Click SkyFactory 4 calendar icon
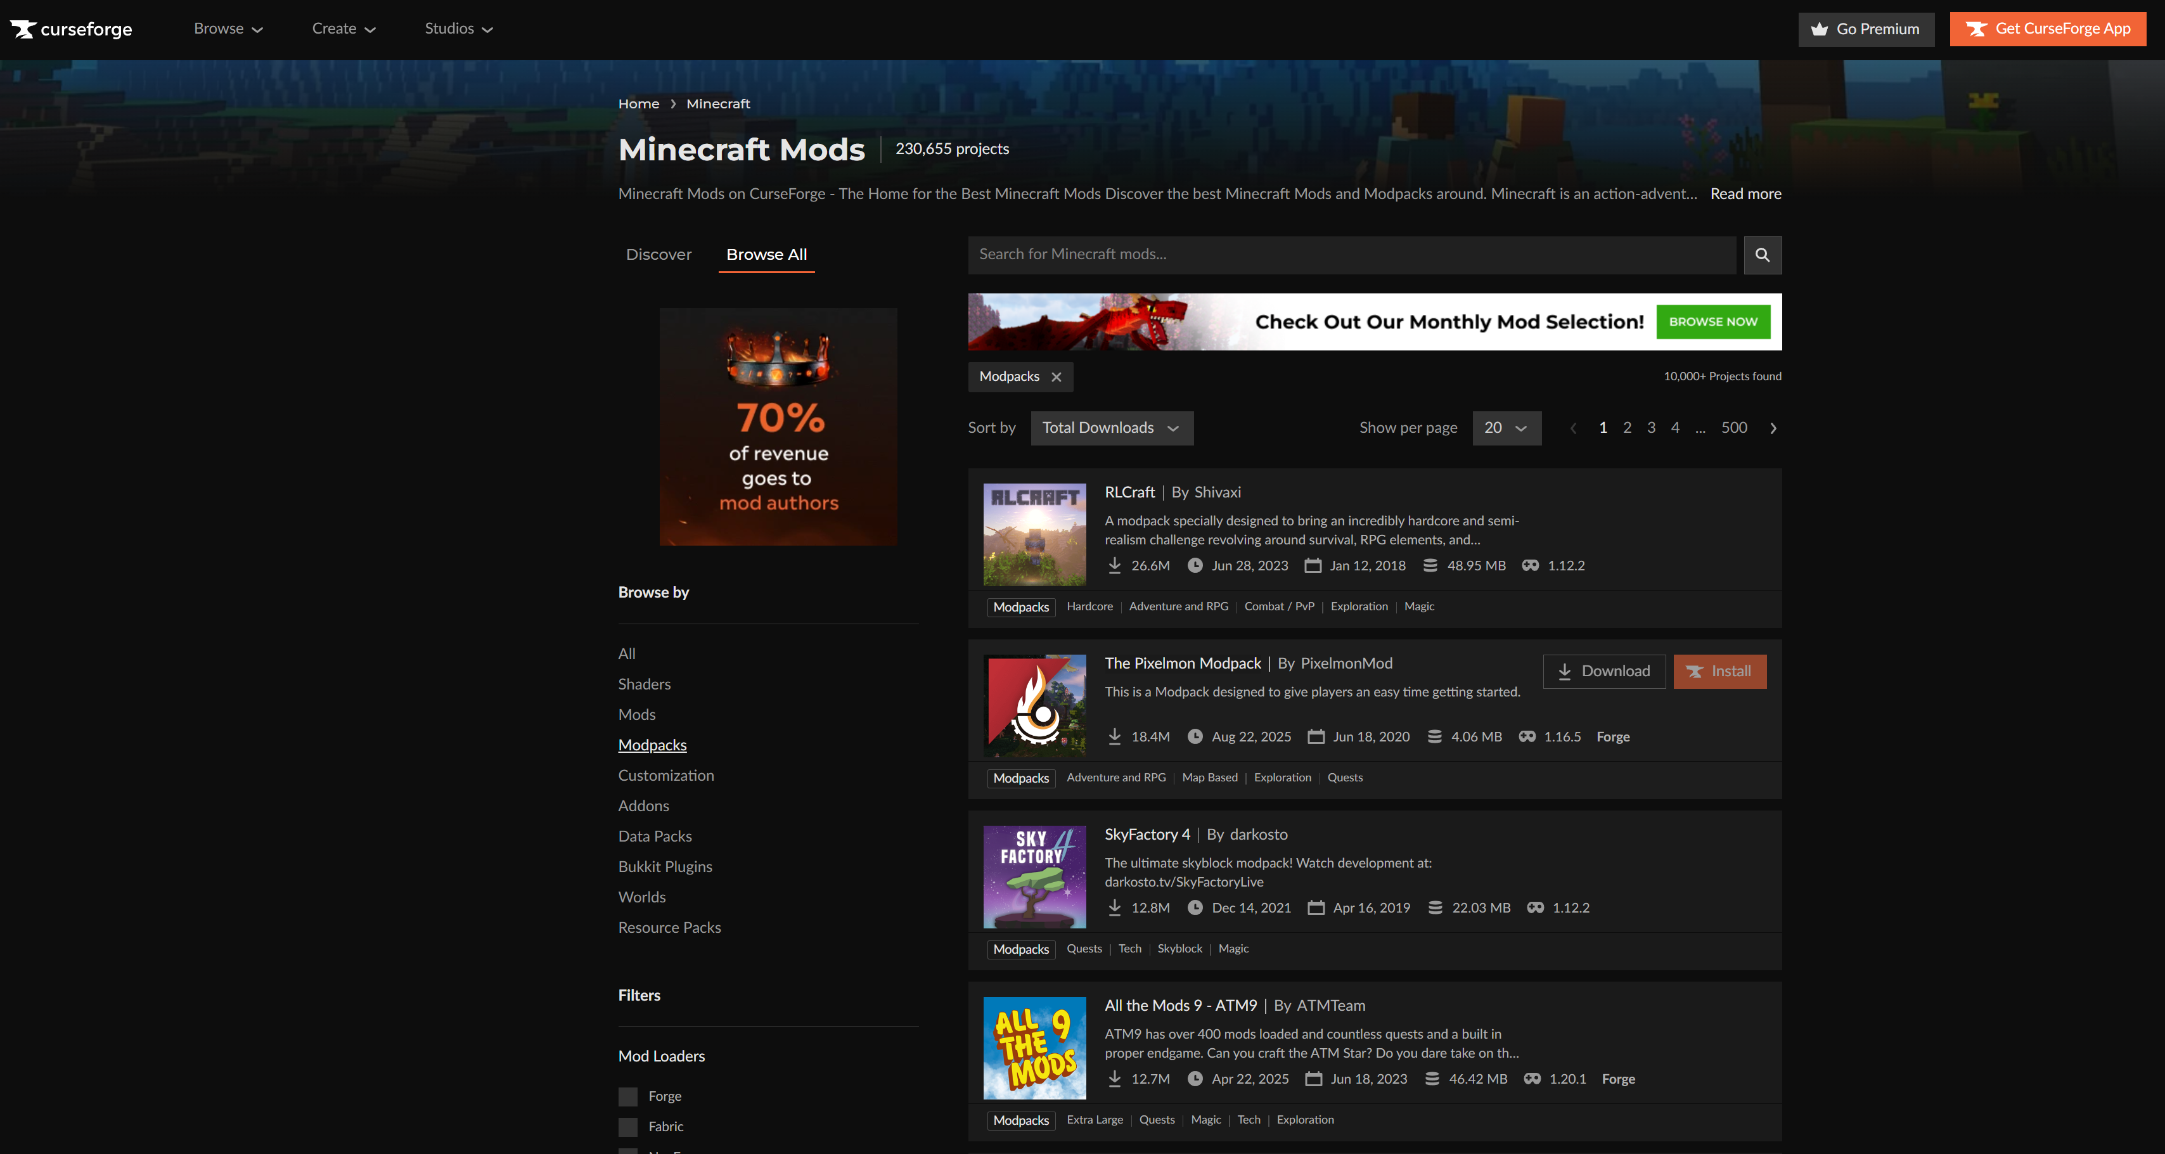2165x1154 pixels. click(1316, 907)
